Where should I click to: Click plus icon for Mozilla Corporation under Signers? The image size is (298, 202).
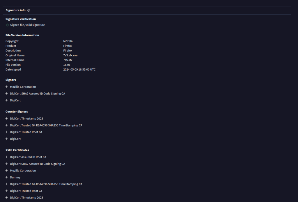pos(7,87)
